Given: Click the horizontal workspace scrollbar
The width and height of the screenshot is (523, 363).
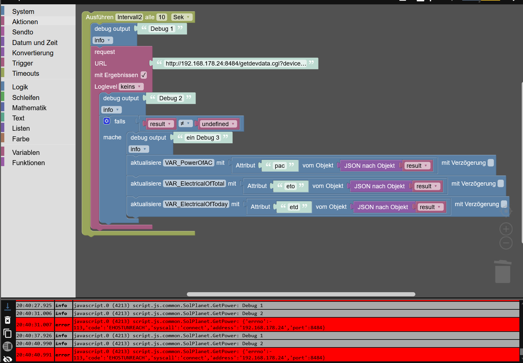Looking at the screenshot, I should point(301,294).
